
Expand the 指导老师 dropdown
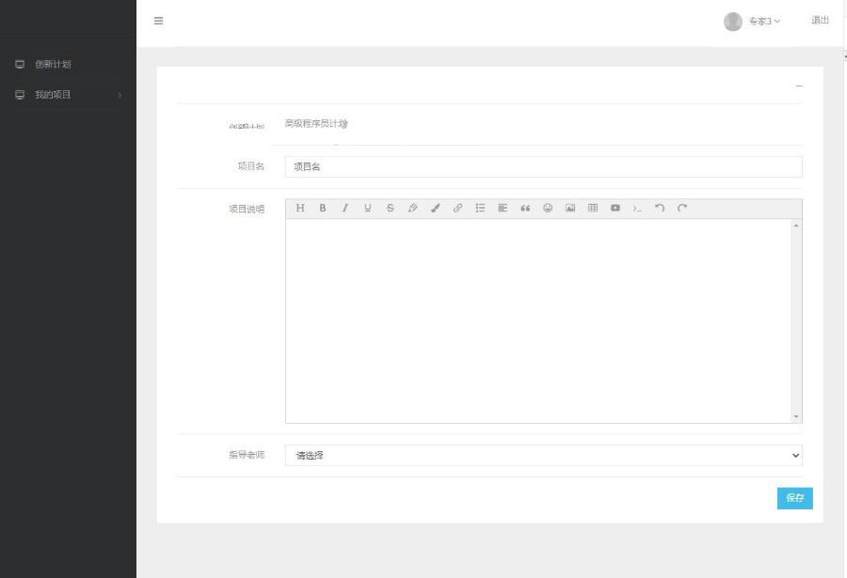(x=543, y=456)
